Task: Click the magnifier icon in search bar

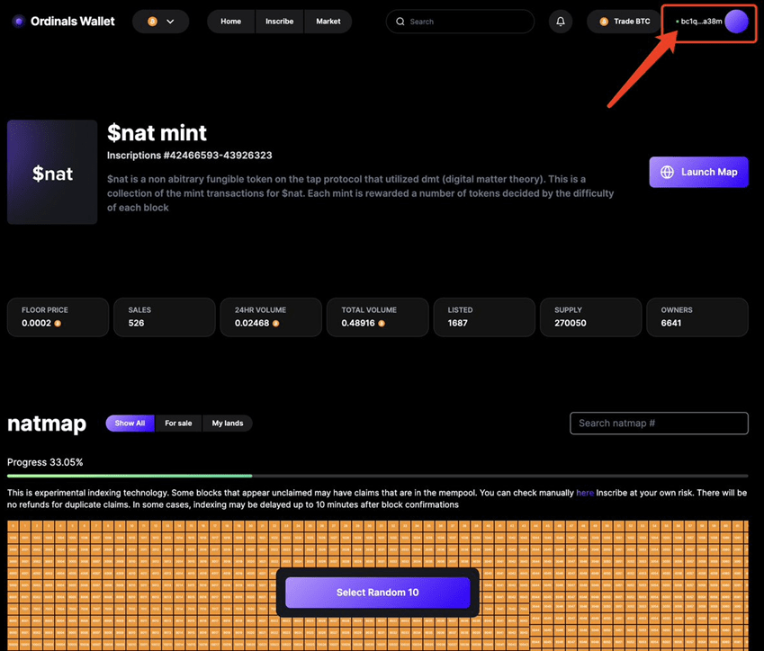Action: click(400, 22)
